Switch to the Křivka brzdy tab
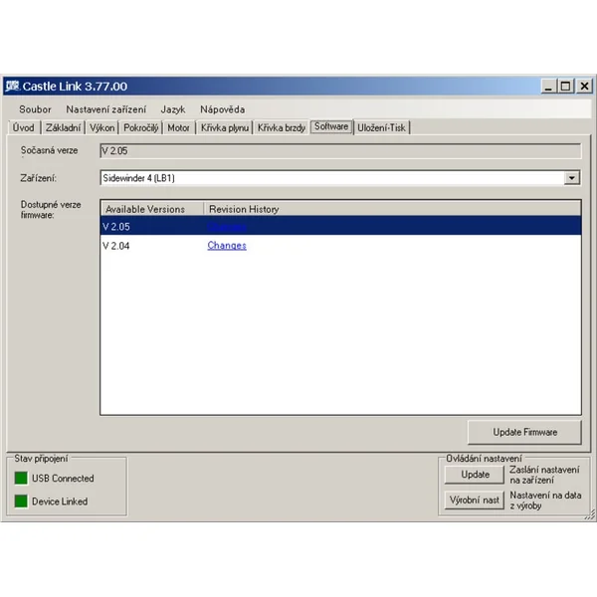The width and height of the screenshot is (597, 597). [x=282, y=127]
